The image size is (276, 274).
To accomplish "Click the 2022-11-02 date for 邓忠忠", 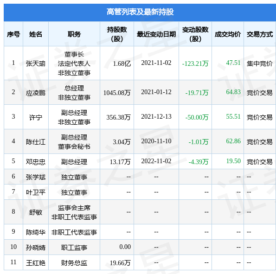I will [156, 161].
